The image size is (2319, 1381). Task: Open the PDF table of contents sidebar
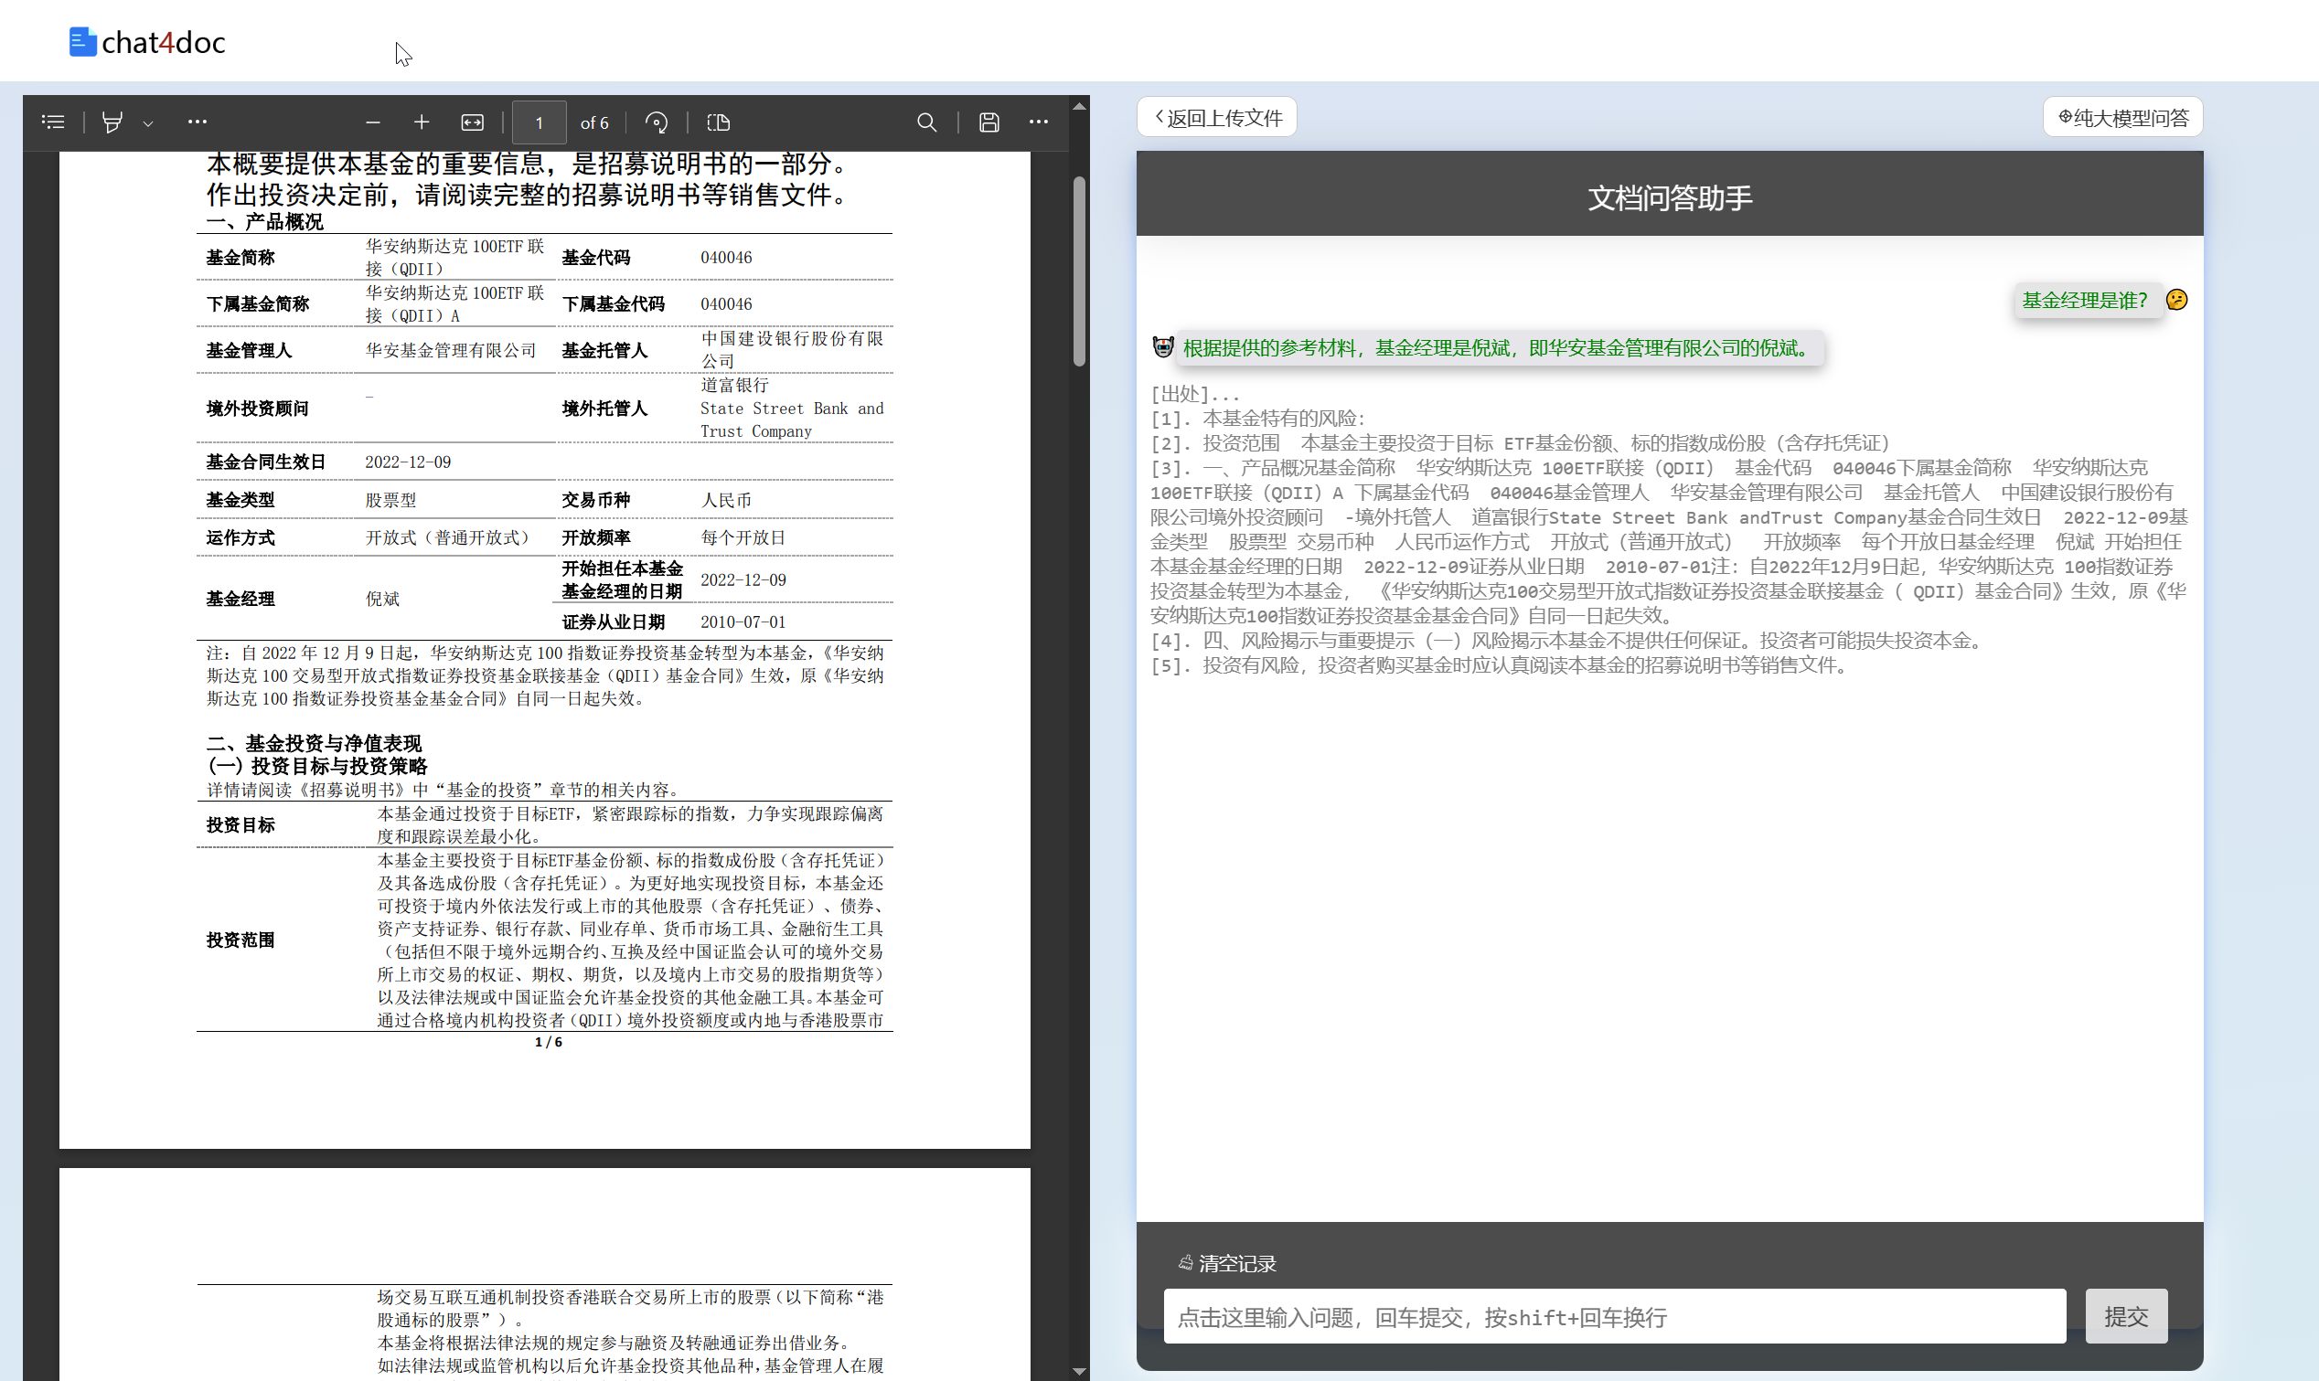click(x=53, y=122)
